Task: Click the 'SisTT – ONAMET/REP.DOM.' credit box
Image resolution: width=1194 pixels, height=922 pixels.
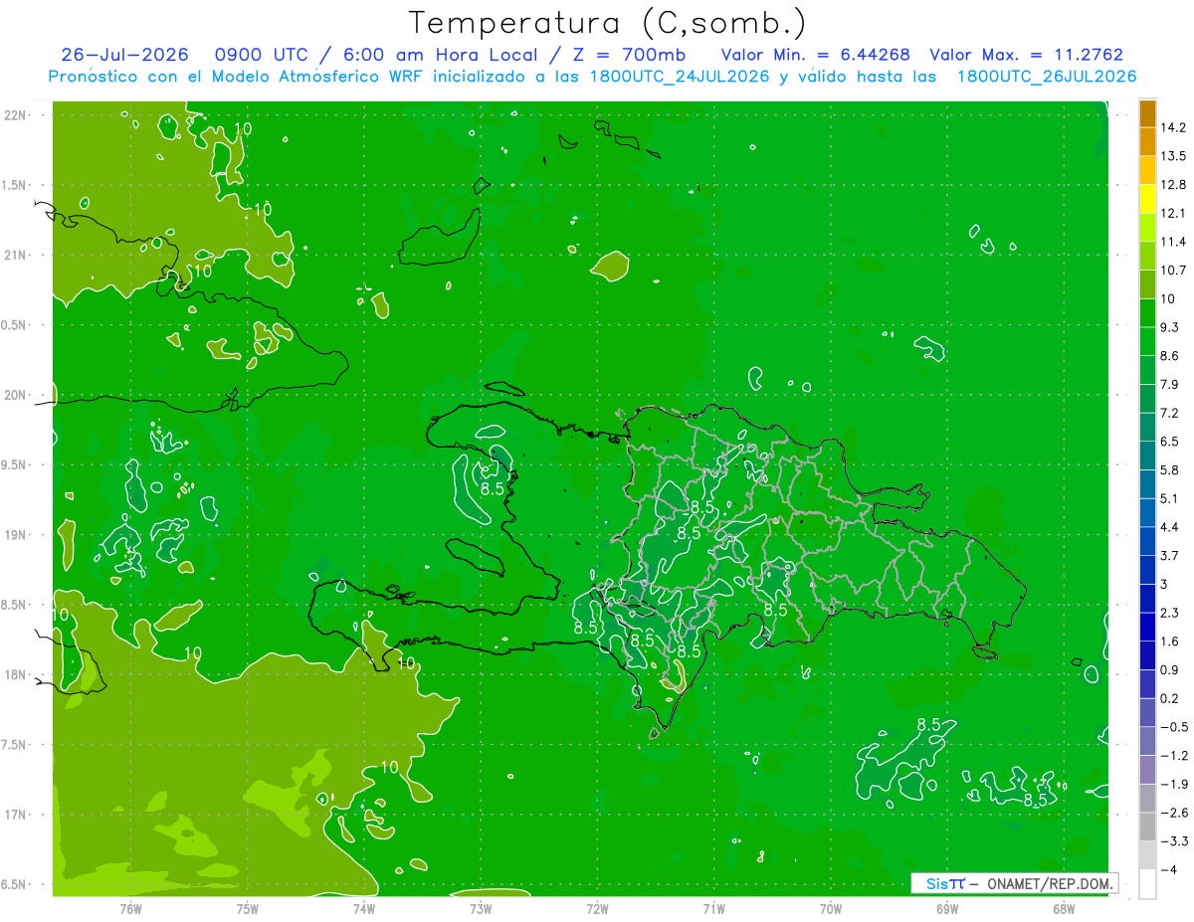Action: tap(1014, 883)
